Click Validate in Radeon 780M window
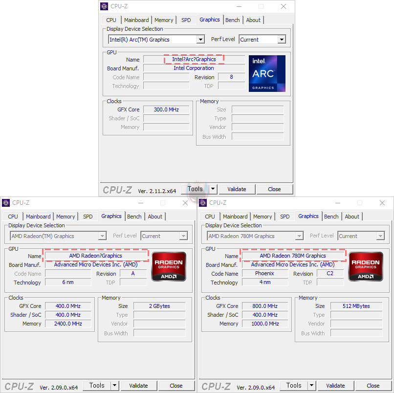The width and height of the screenshot is (394, 393). tap(336, 386)
